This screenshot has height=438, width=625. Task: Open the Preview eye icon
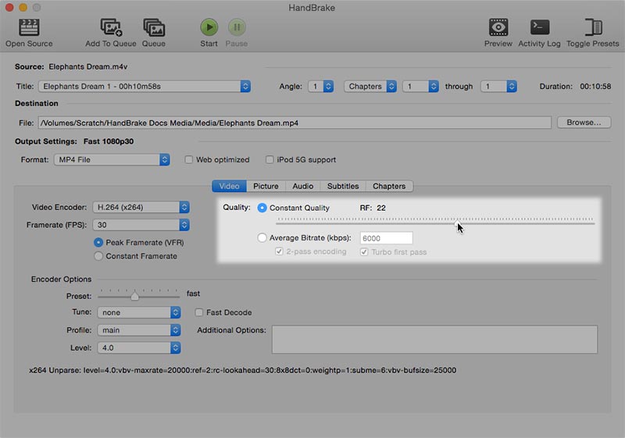[x=498, y=27]
